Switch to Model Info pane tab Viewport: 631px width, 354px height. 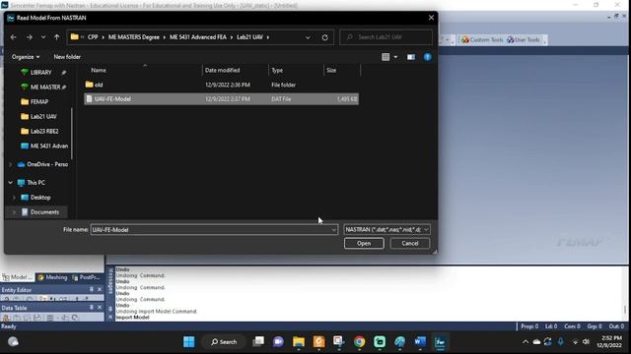18,277
